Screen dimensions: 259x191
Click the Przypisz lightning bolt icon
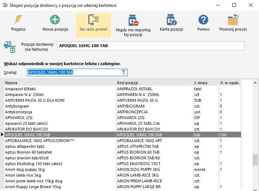tap(18, 20)
